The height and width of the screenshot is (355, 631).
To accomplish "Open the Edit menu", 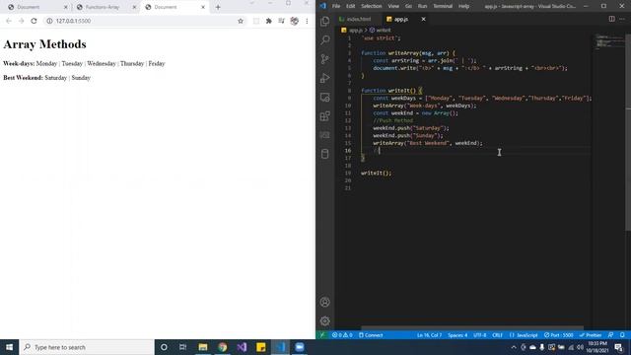I will tap(351, 6).
